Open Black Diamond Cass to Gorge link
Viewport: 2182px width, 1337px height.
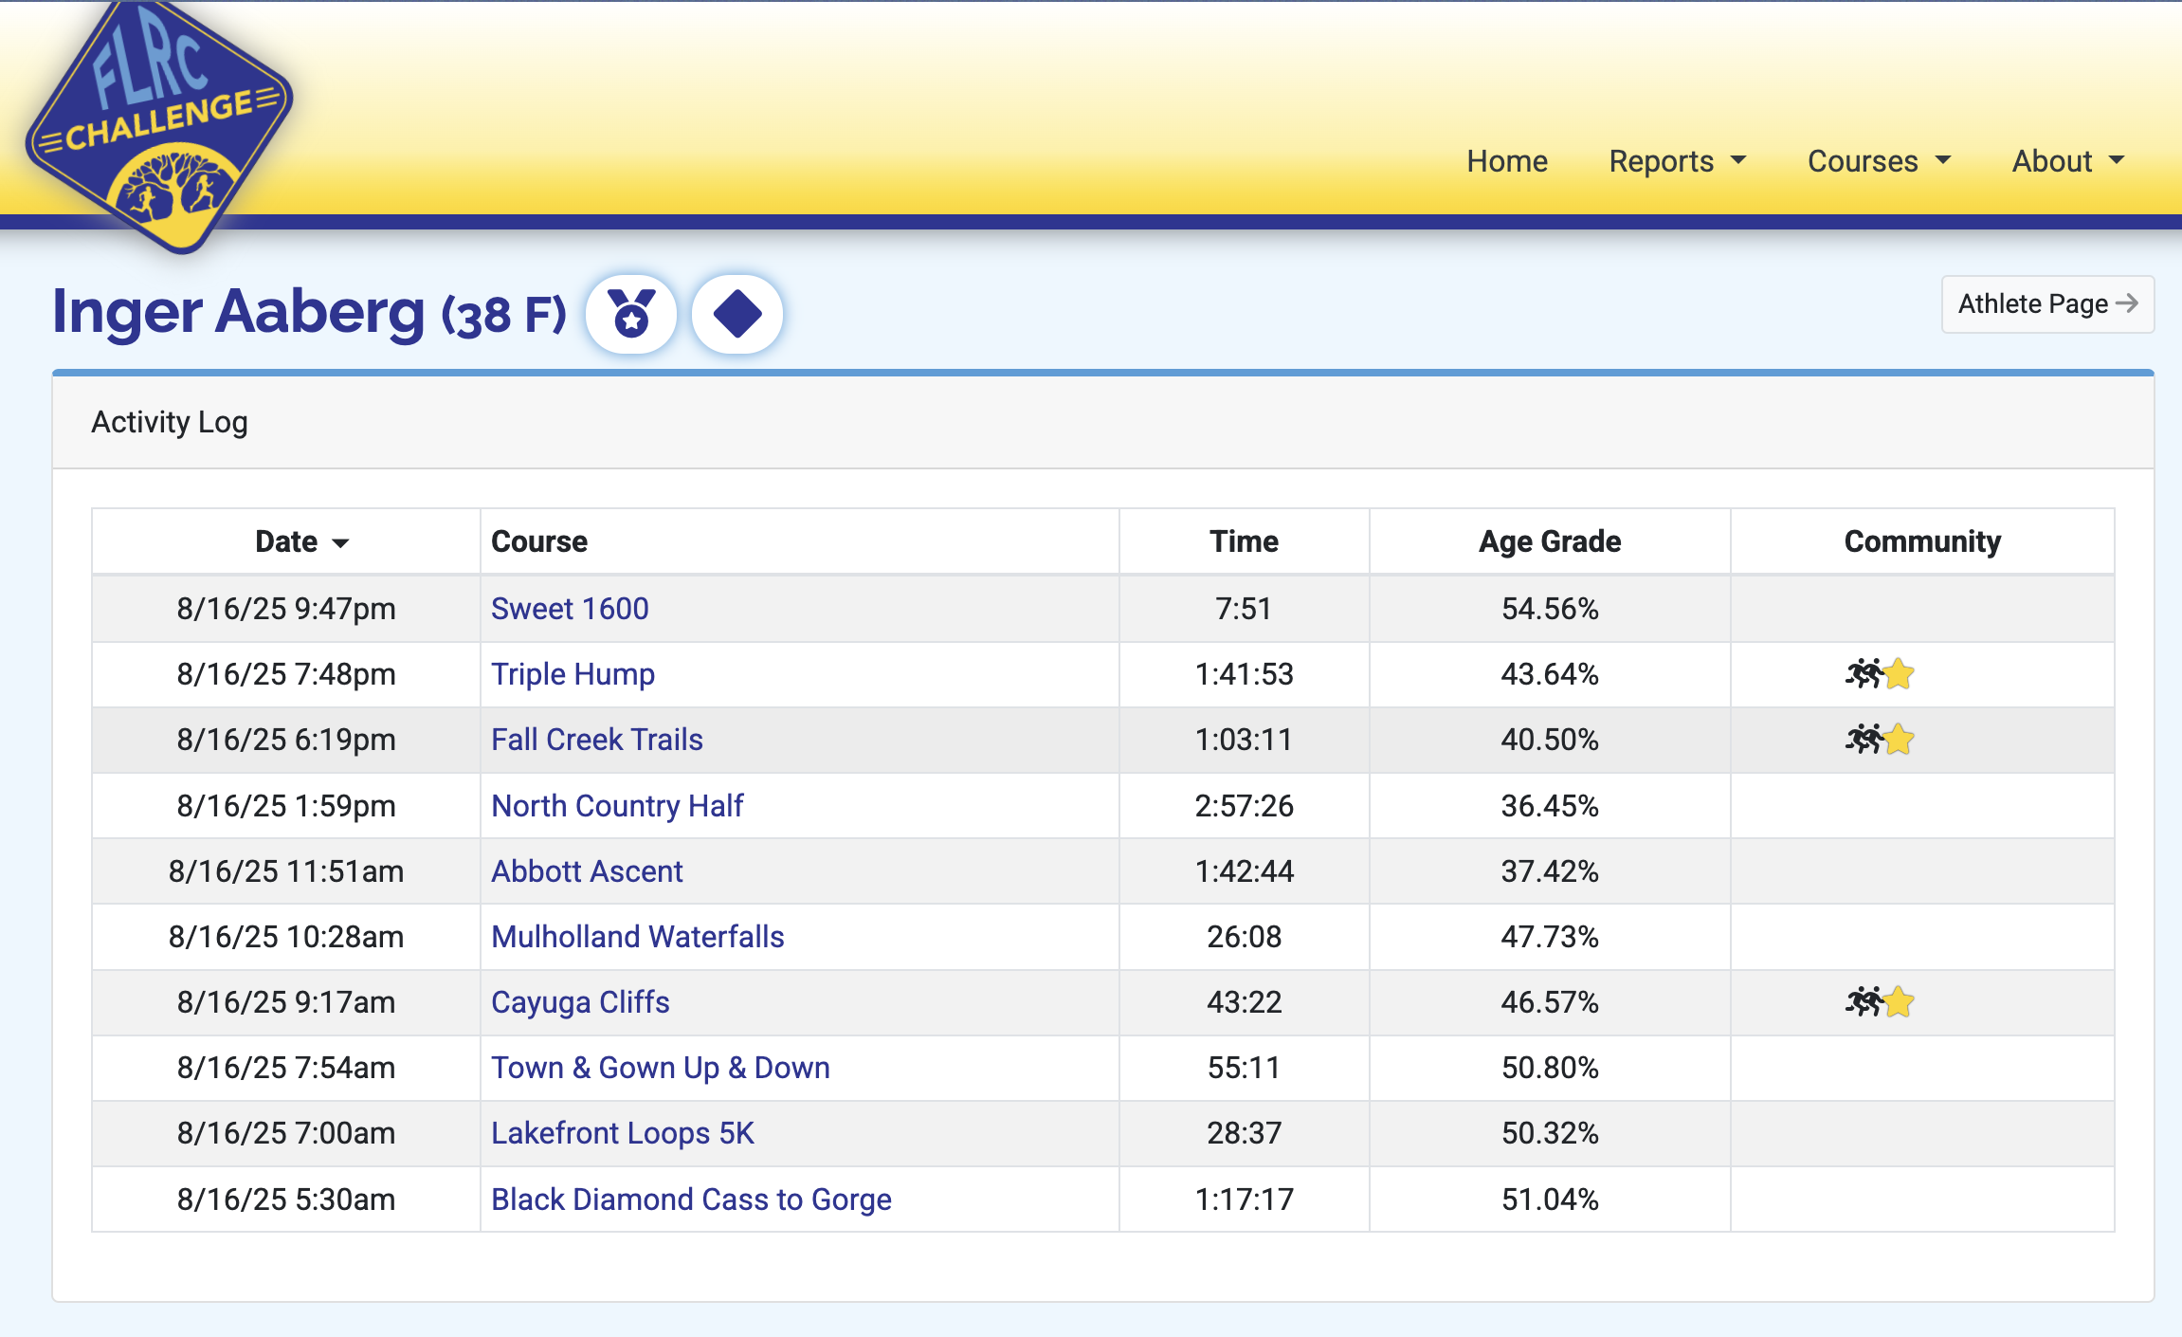tap(691, 1200)
